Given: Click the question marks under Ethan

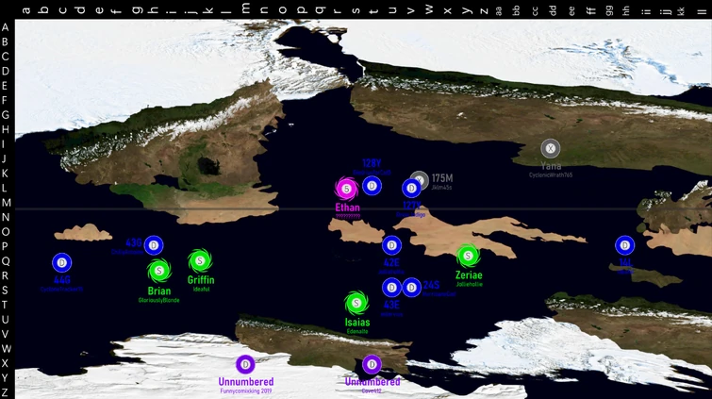Looking at the screenshot, I should pos(347,216).
